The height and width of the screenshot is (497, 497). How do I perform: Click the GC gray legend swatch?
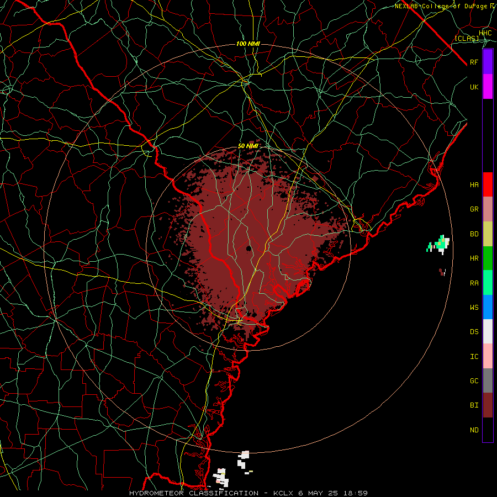(488, 380)
